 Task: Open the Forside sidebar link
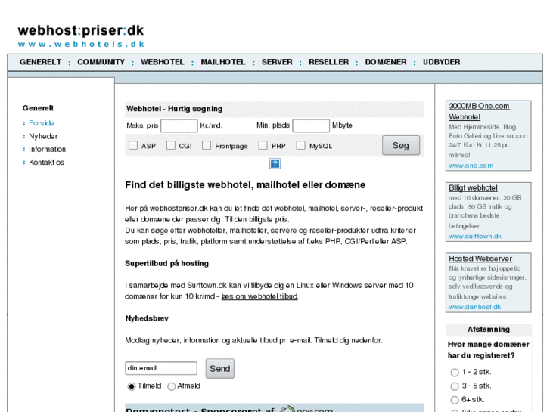click(x=42, y=123)
